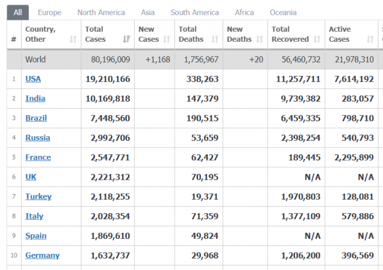Viewport: 383px width, 270px height.
Task: Open the Italy country link
Action: point(35,216)
